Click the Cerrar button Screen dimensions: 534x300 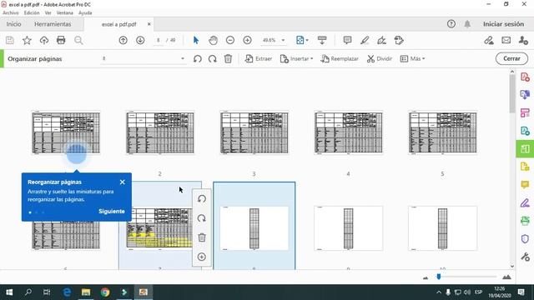click(511, 58)
